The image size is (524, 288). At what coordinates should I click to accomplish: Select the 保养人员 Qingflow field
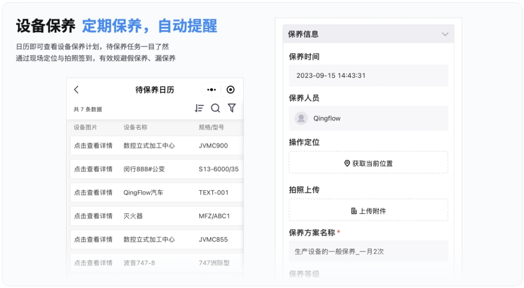click(x=368, y=118)
